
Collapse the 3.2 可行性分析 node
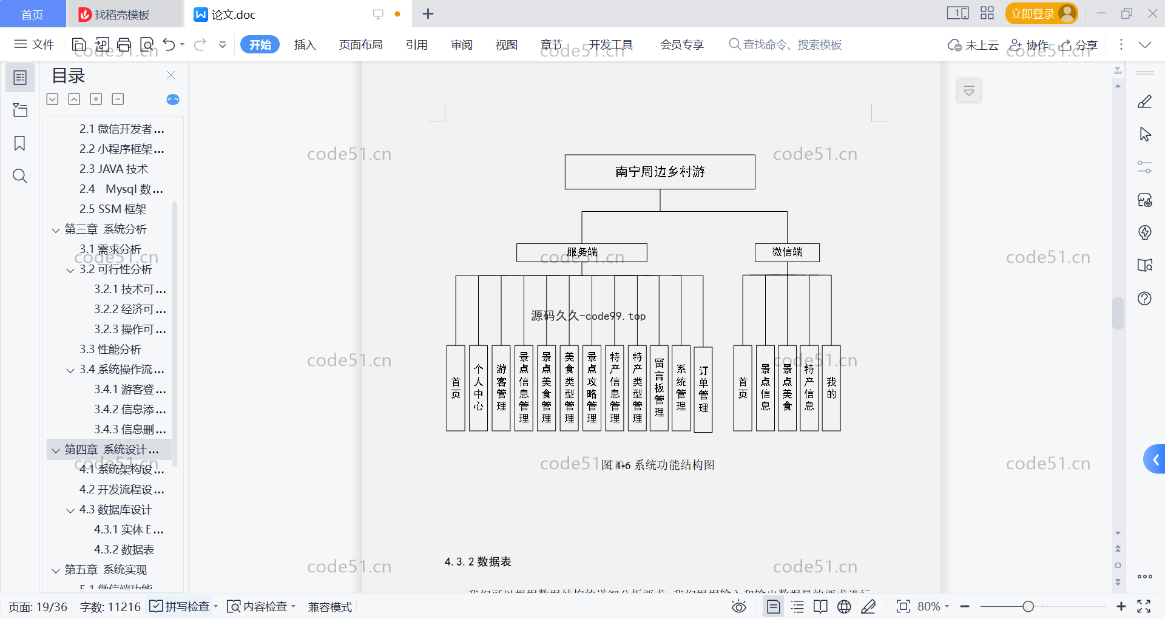[x=70, y=270]
